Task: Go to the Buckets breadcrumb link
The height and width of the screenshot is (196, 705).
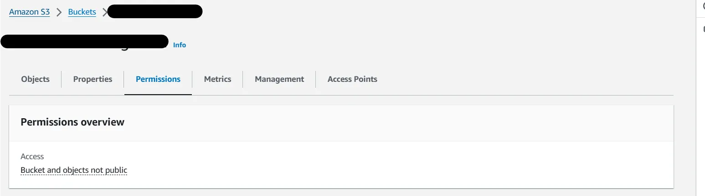Action: click(x=82, y=12)
